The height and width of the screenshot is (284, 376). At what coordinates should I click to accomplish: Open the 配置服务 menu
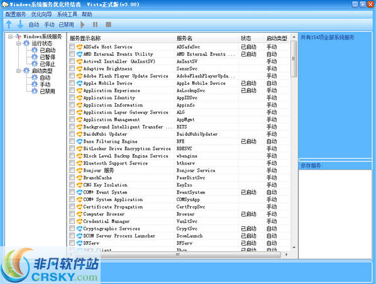click(16, 14)
